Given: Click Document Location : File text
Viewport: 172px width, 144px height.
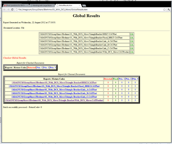Looking at the screenshot, I should (14, 28).
